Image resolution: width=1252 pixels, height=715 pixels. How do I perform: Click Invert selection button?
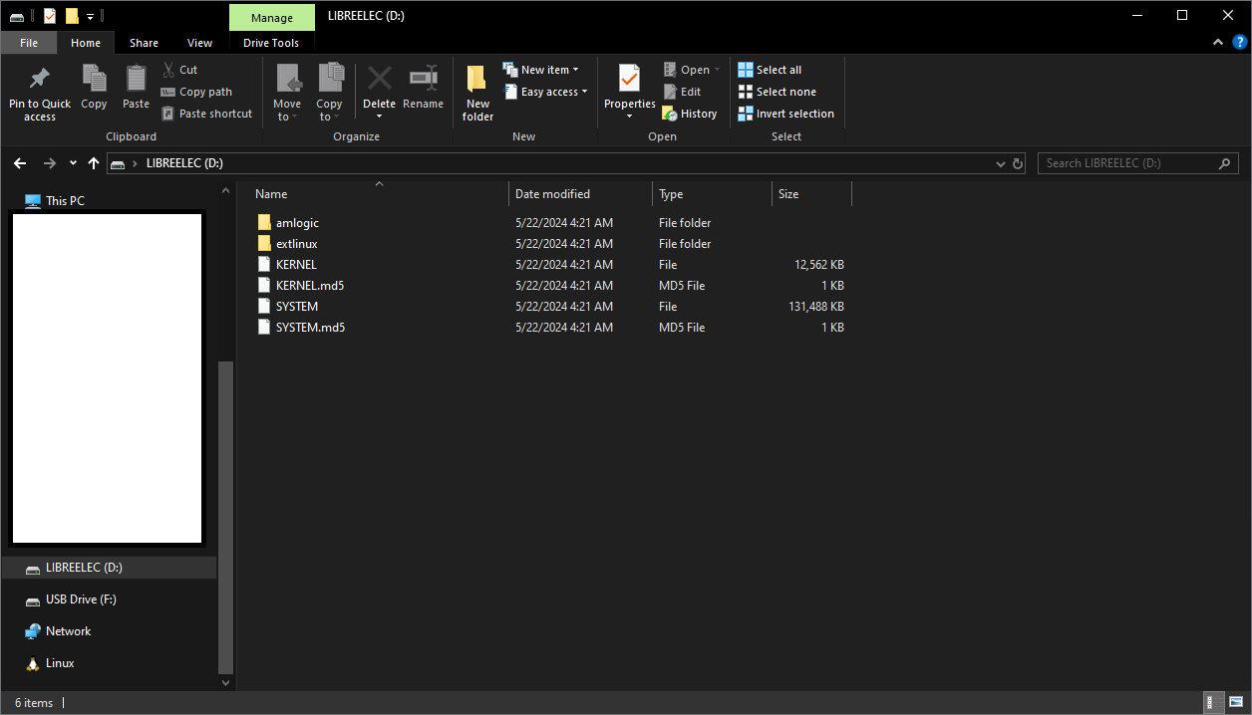tap(785, 114)
